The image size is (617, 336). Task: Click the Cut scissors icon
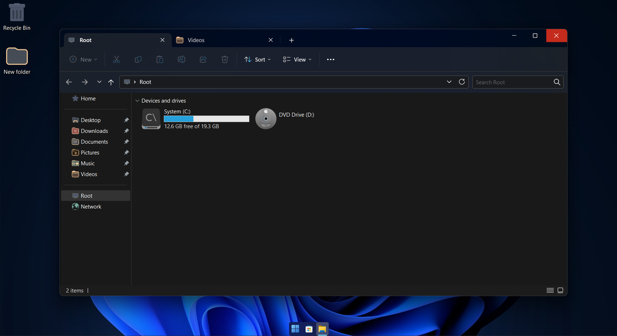(116, 59)
